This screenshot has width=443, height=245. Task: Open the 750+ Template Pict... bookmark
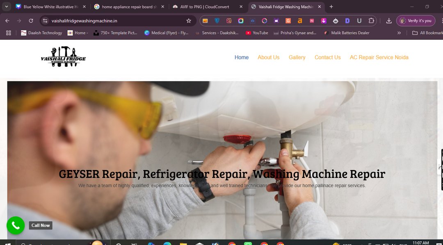click(115, 33)
